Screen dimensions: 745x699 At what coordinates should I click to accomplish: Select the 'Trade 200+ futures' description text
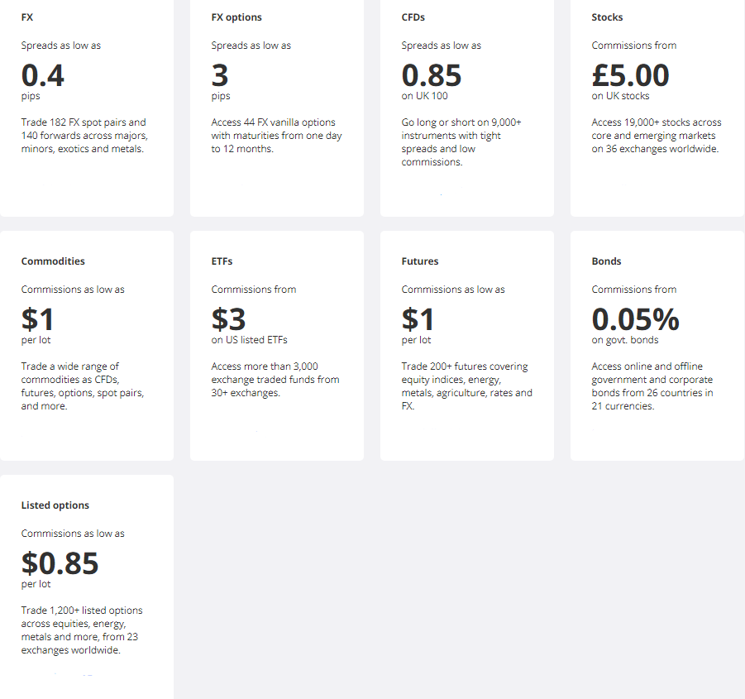[x=466, y=385]
